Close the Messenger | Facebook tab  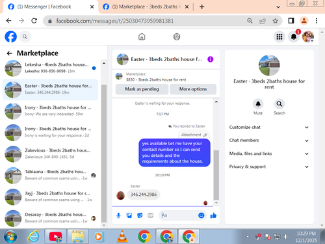click(x=92, y=7)
